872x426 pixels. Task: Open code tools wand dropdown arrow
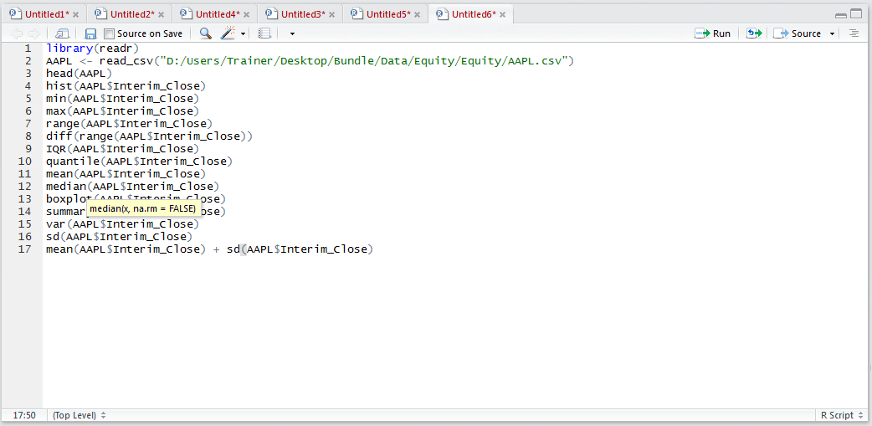coord(243,34)
